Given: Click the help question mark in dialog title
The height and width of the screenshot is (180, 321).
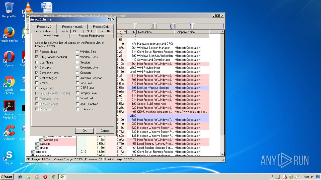Looking at the screenshot, I should click(x=109, y=19).
